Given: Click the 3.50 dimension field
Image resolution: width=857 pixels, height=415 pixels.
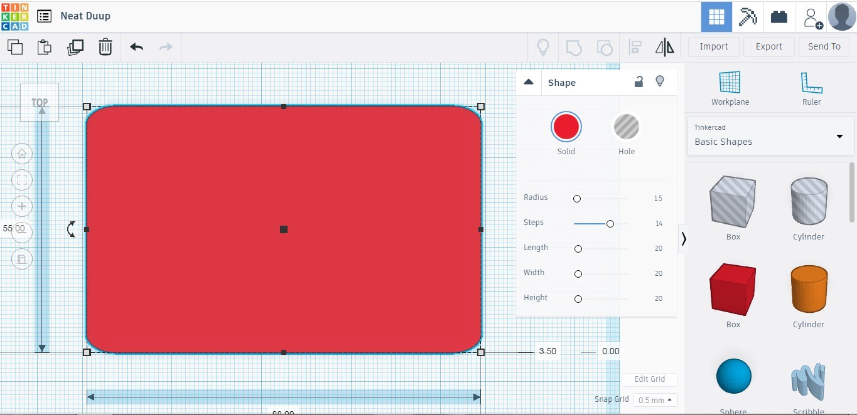Looking at the screenshot, I should (x=547, y=352).
